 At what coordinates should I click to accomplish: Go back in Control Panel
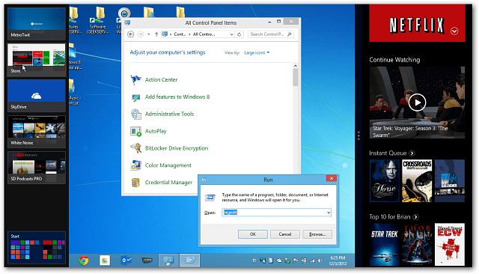pyautogui.click(x=131, y=34)
